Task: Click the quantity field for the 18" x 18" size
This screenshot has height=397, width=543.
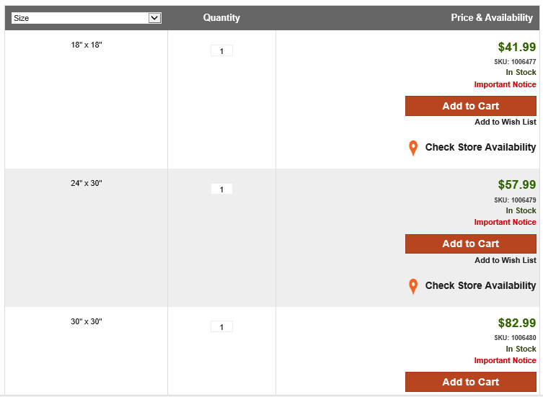Action: (x=221, y=51)
